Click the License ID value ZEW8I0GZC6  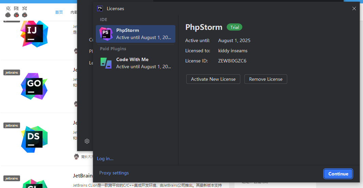click(x=232, y=61)
